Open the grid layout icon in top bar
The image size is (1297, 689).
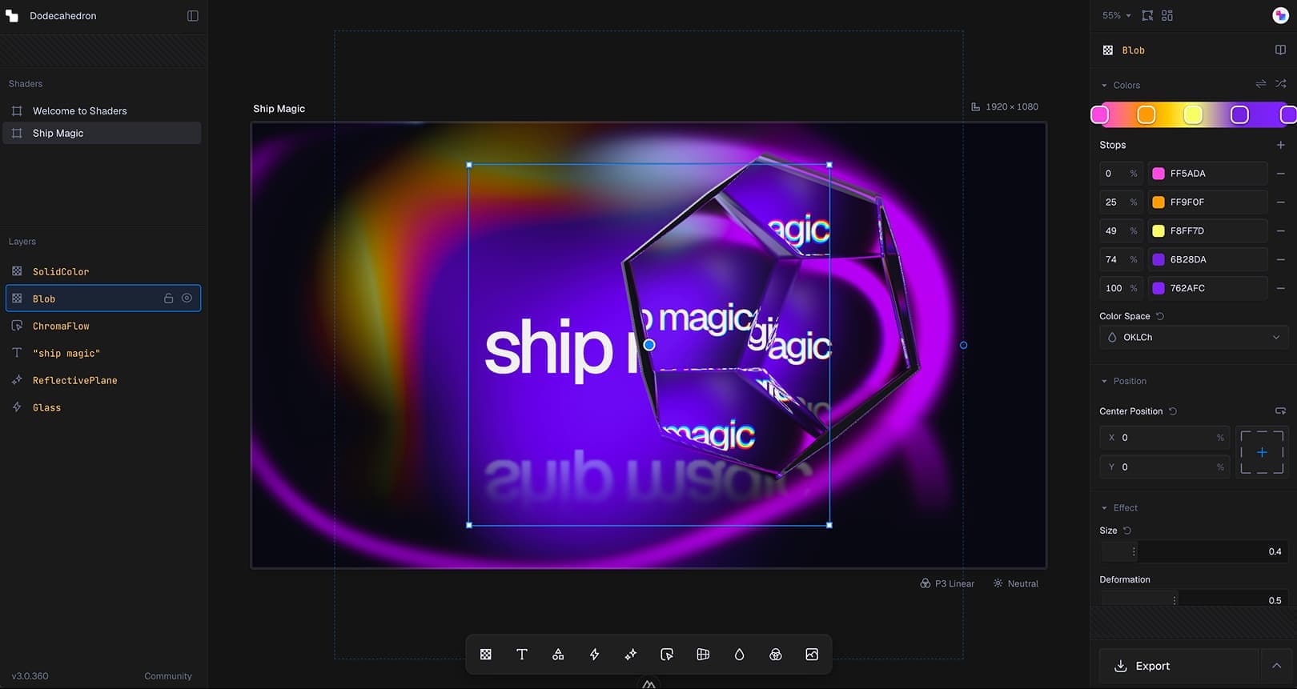point(1167,15)
